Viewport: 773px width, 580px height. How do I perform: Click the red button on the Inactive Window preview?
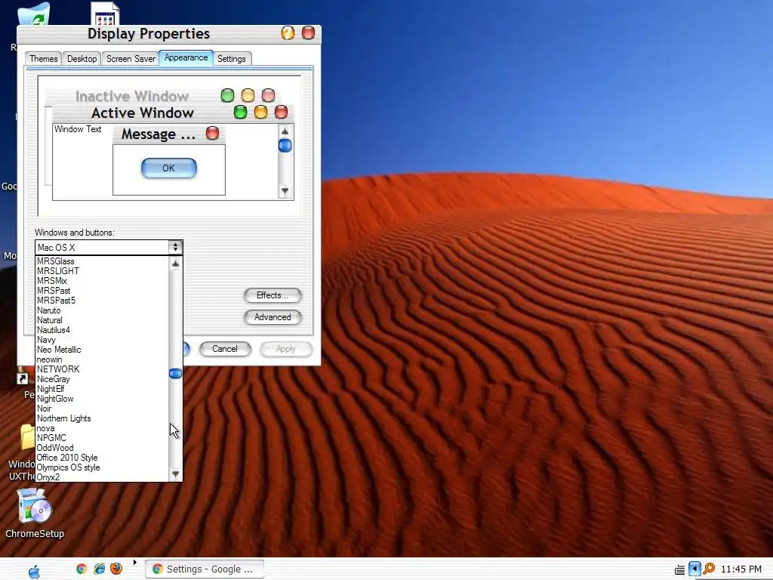pos(268,95)
